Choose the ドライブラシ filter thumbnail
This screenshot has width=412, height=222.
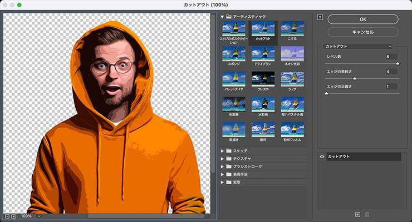(x=263, y=53)
